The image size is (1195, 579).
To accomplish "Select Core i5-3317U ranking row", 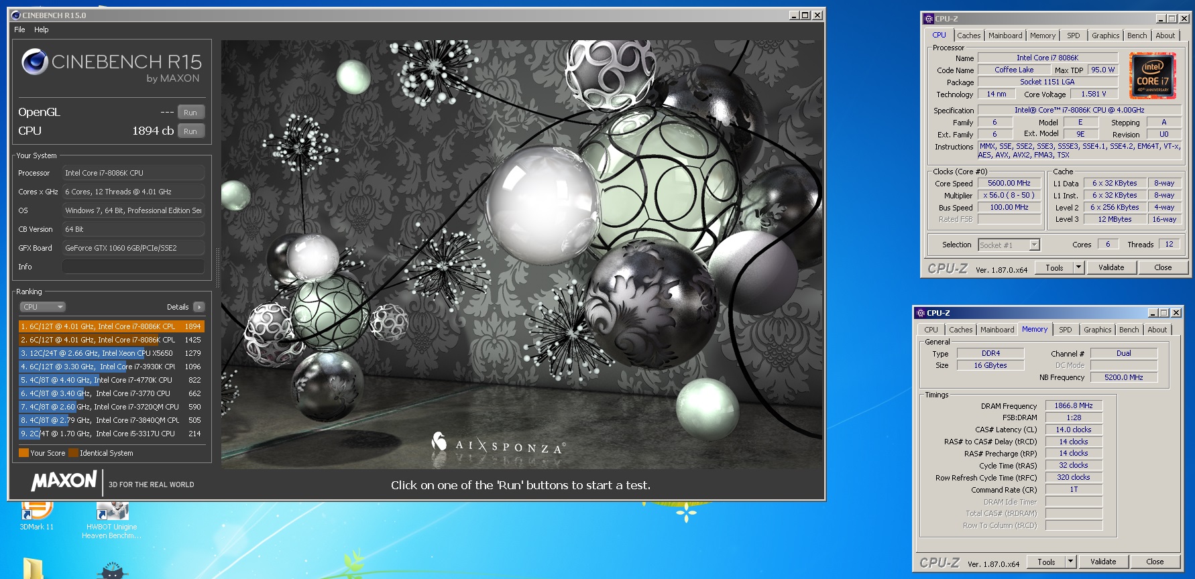I will point(111,434).
